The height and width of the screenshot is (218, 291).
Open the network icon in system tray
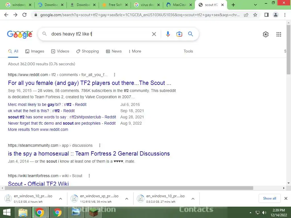(x=257, y=213)
